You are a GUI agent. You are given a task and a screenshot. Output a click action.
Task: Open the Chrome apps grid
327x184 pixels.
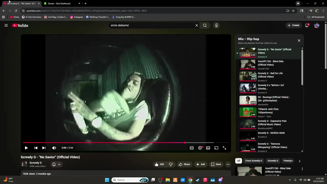[3, 17]
